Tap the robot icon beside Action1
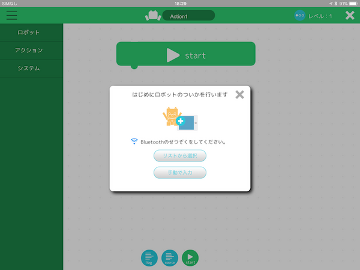This screenshot has width=360, height=270. point(153,16)
